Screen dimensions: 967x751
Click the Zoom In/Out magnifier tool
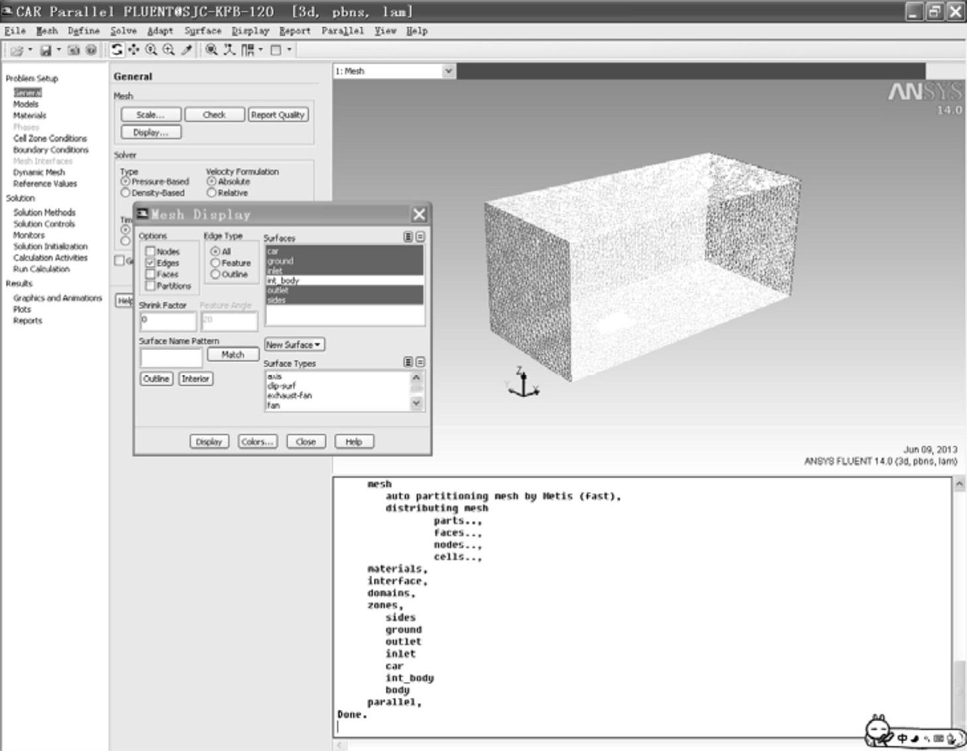[151, 50]
